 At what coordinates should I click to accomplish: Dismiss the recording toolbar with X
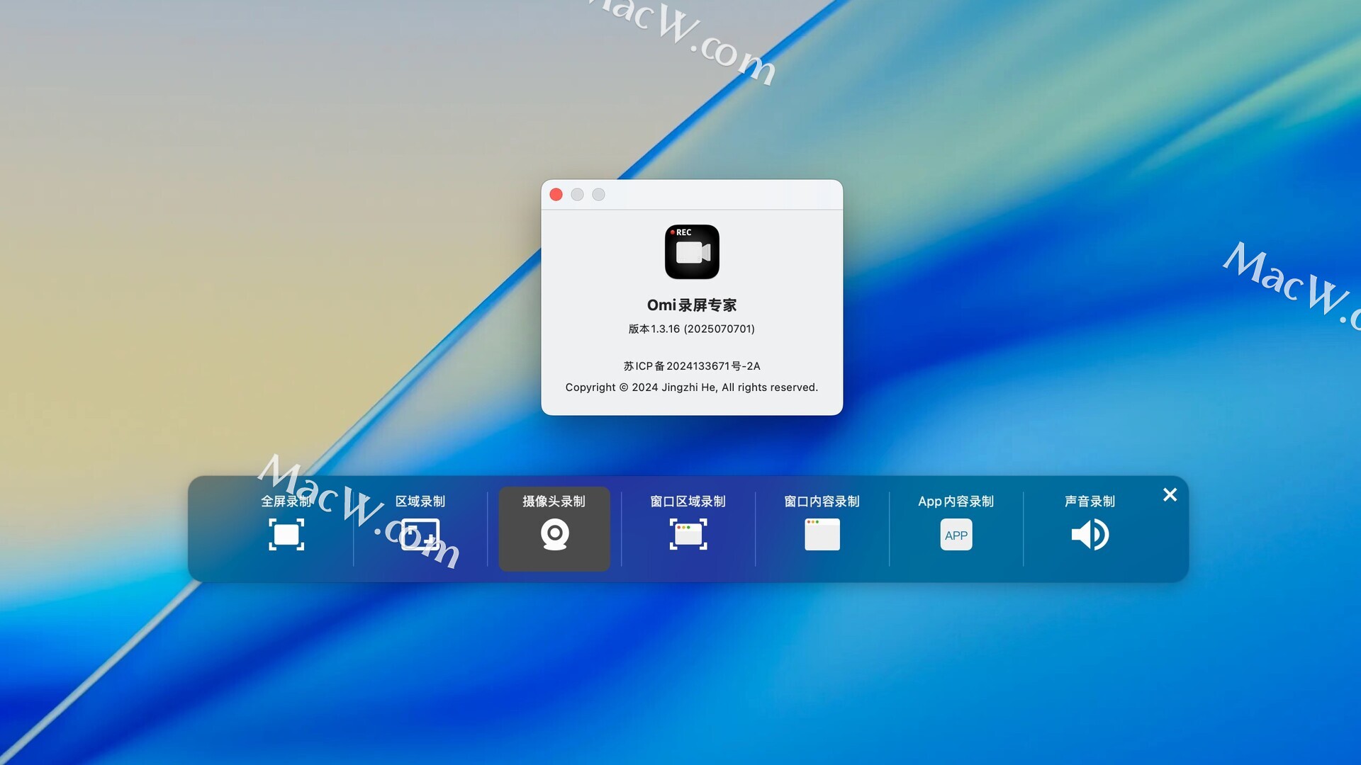click(1170, 495)
